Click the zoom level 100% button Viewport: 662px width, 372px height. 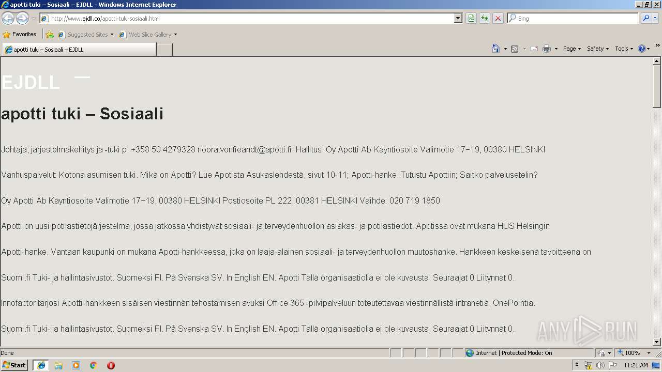click(629, 353)
